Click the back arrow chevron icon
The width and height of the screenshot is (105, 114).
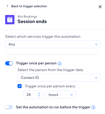click(x=7, y=6)
